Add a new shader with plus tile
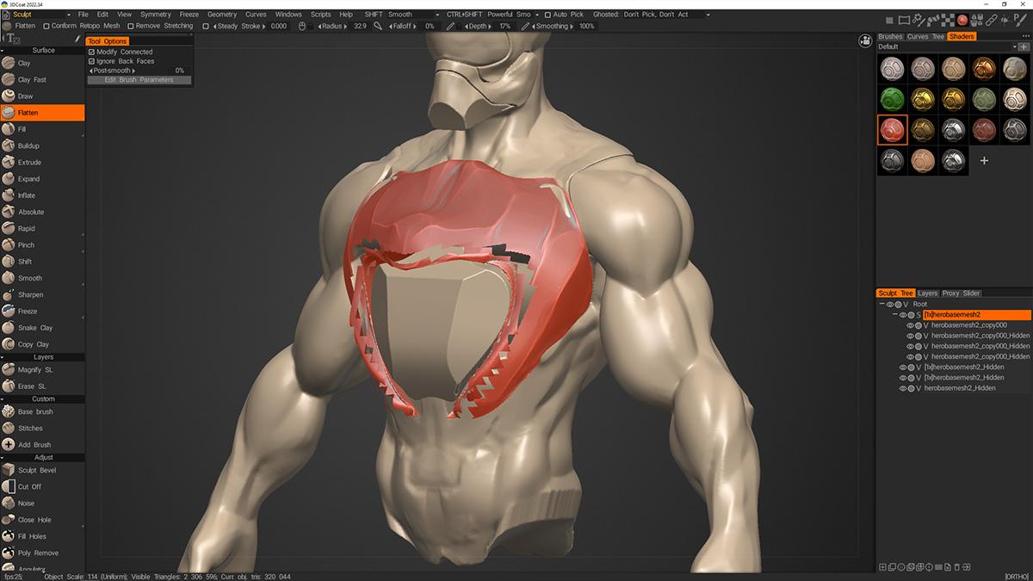 (984, 160)
